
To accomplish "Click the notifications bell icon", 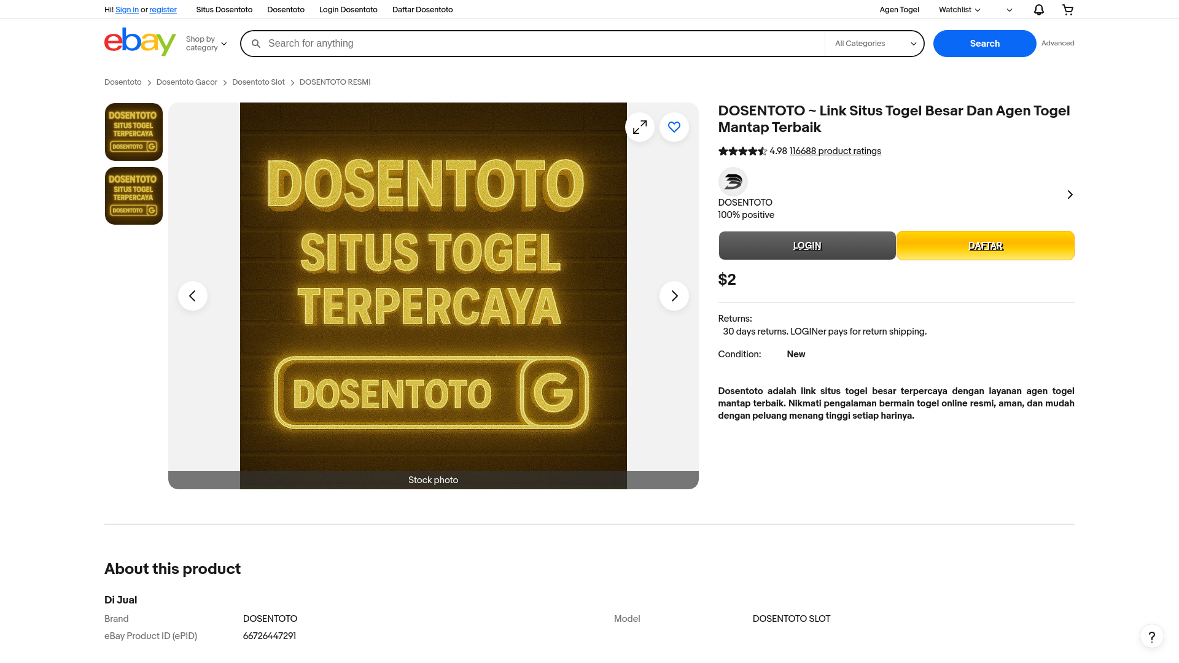I will (x=1038, y=10).
